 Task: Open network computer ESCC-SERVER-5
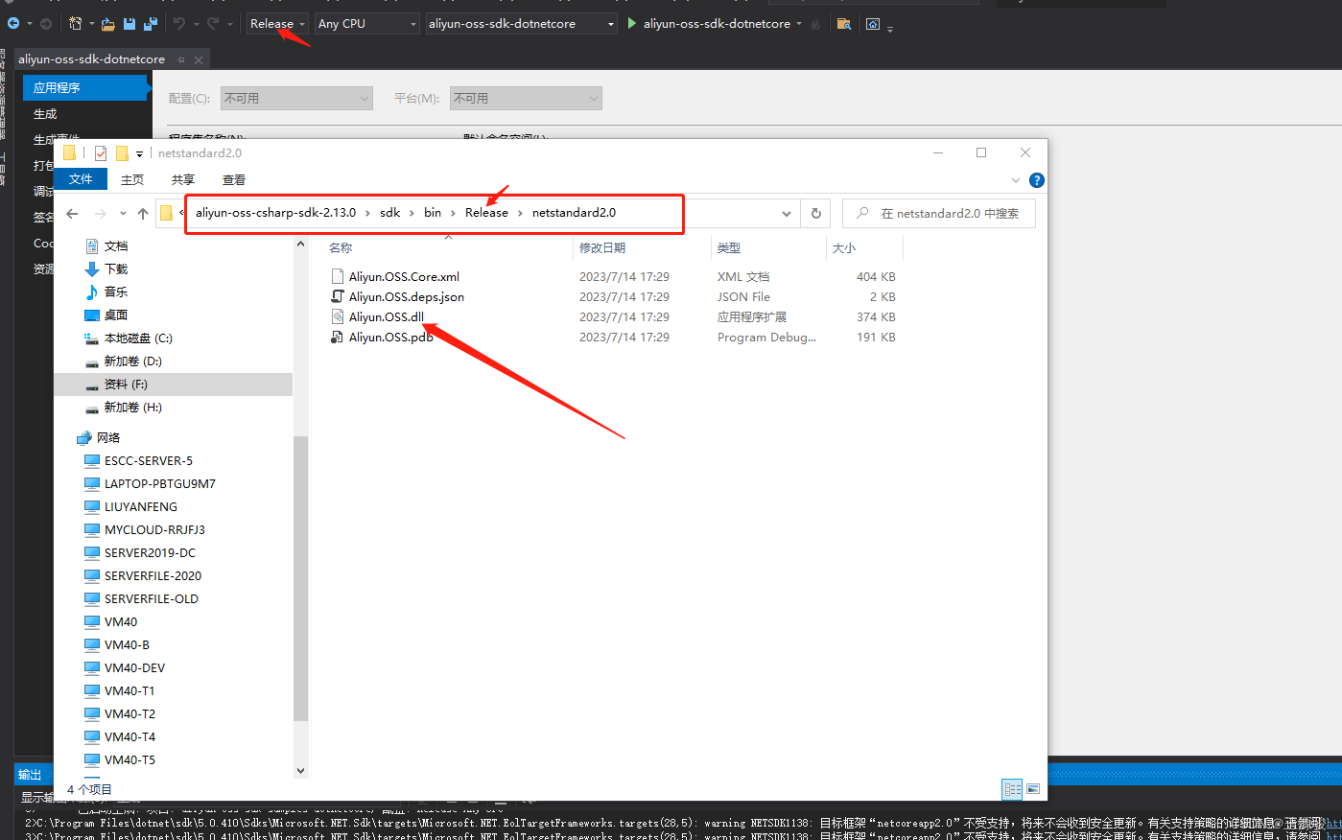click(148, 460)
